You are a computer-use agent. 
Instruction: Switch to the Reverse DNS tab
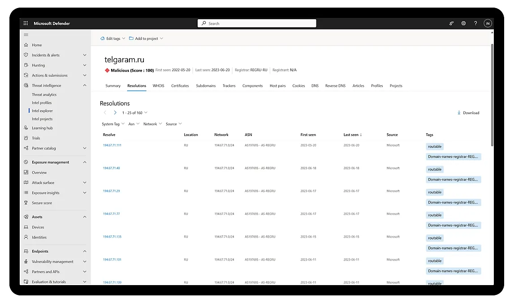[335, 85]
